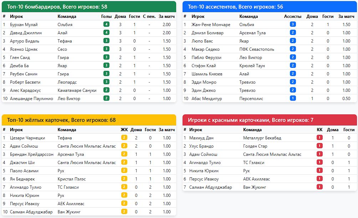Open team Арсенал Тула in assists table

point(252,33)
